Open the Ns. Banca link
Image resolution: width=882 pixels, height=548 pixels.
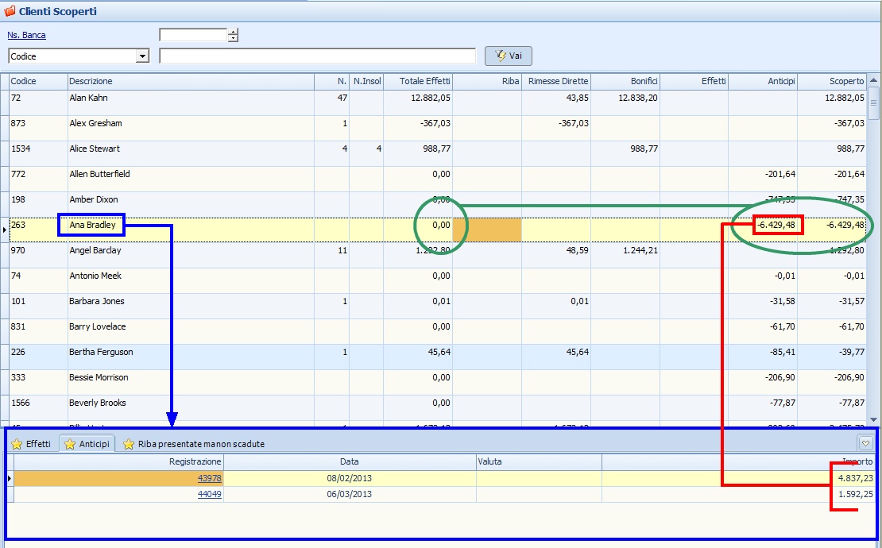(x=26, y=35)
